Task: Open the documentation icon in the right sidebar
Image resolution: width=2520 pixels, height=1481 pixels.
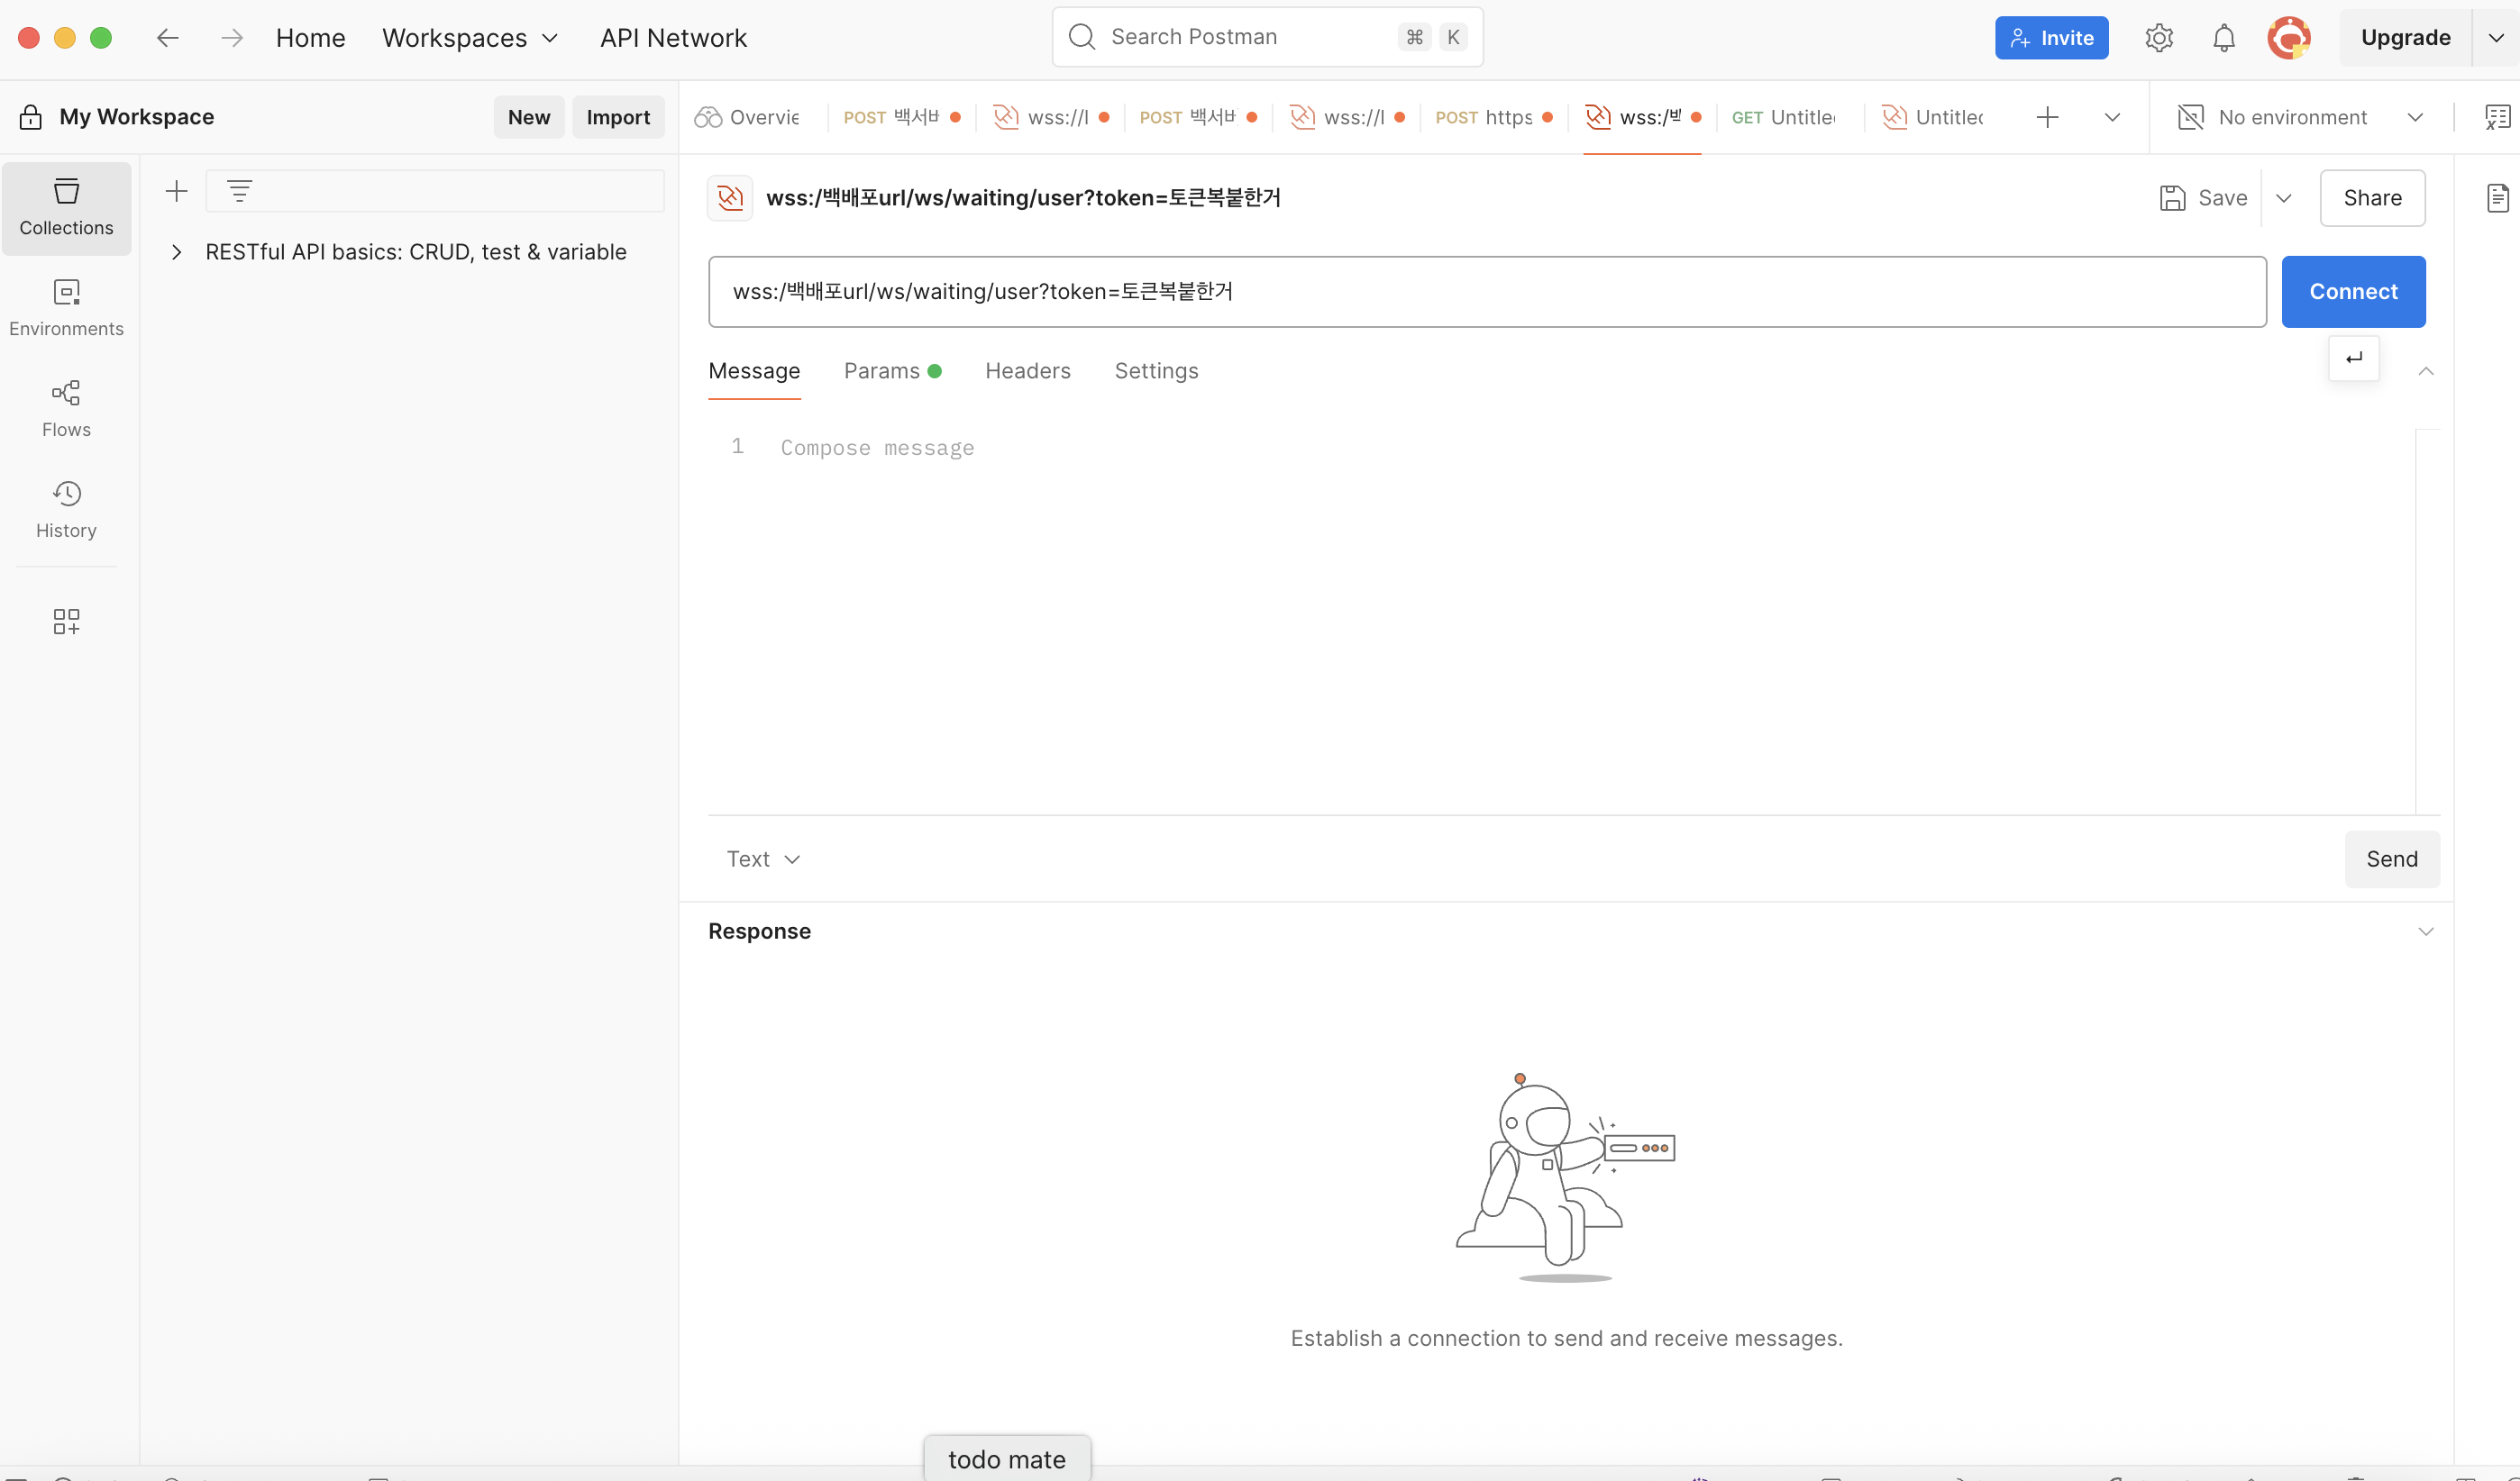Action: (x=2497, y=198)
